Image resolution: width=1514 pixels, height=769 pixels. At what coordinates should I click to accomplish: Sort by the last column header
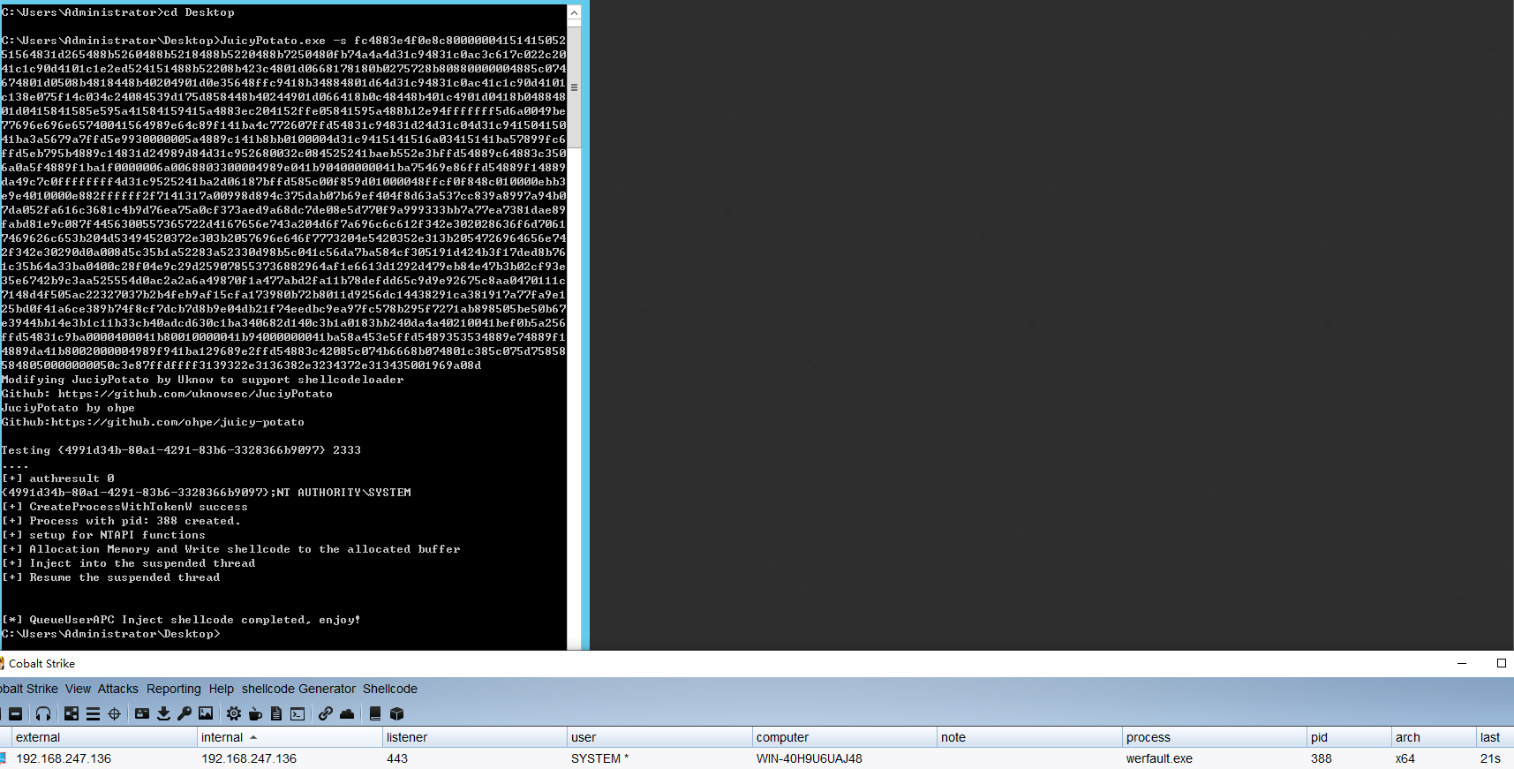coord(1495,737)
